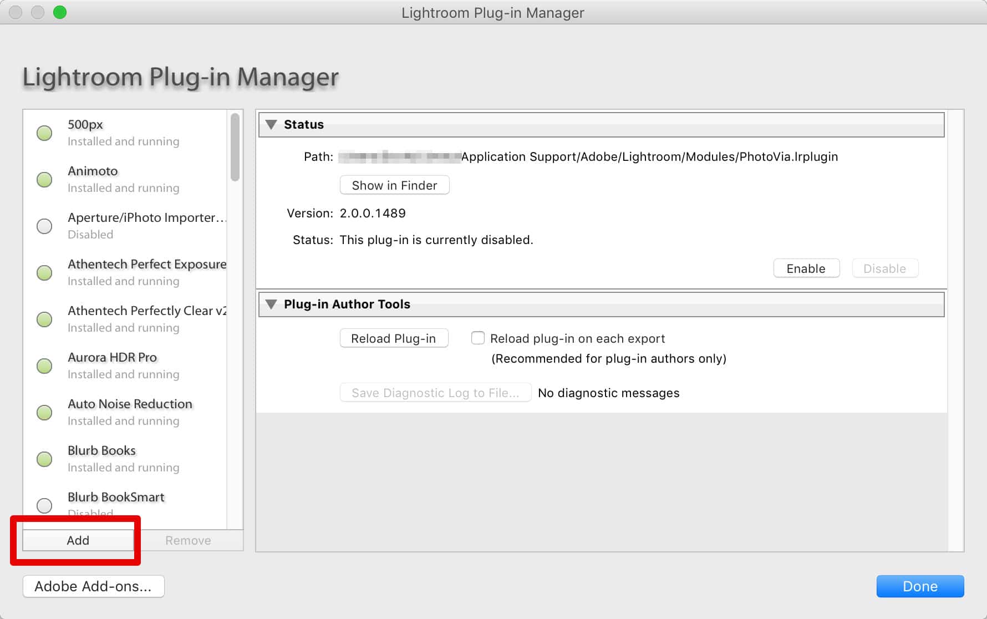Click Done to close the manager
This screenshot has width=987, height=619.
click(x=920, y=586)
